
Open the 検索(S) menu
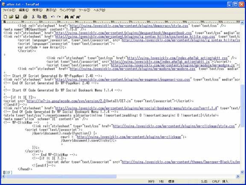pos(37,10)
